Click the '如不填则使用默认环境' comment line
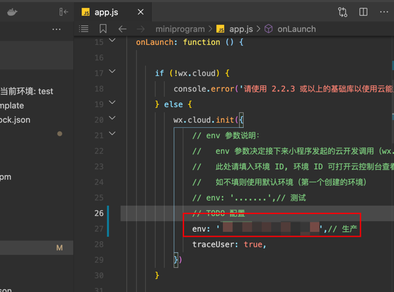Viewport: 394px width, 292px height. 279,182
